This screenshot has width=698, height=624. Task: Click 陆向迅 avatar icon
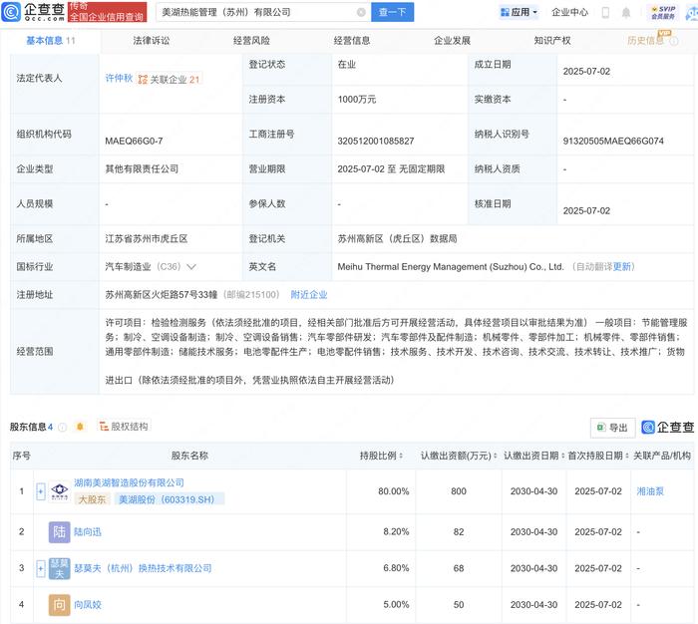(x=59, y=532)
